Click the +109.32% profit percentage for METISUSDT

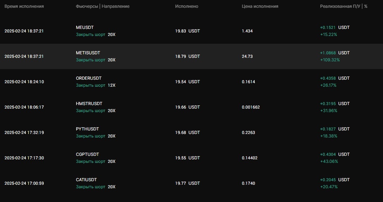tap(330, 60)
